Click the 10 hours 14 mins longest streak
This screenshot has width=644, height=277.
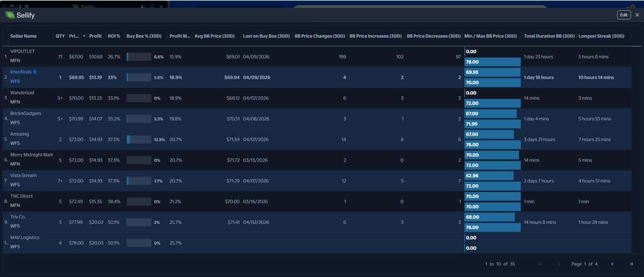[x=596, y=77]
